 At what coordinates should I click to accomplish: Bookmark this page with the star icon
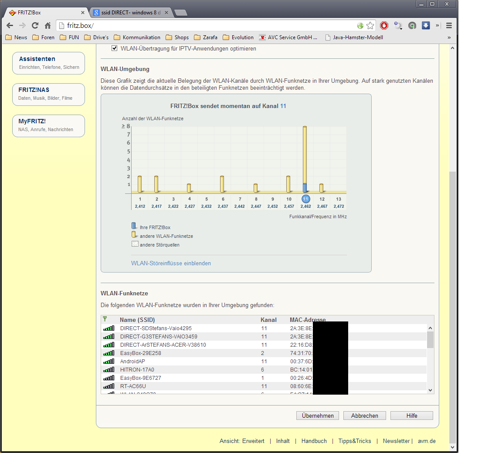[370, 26]
